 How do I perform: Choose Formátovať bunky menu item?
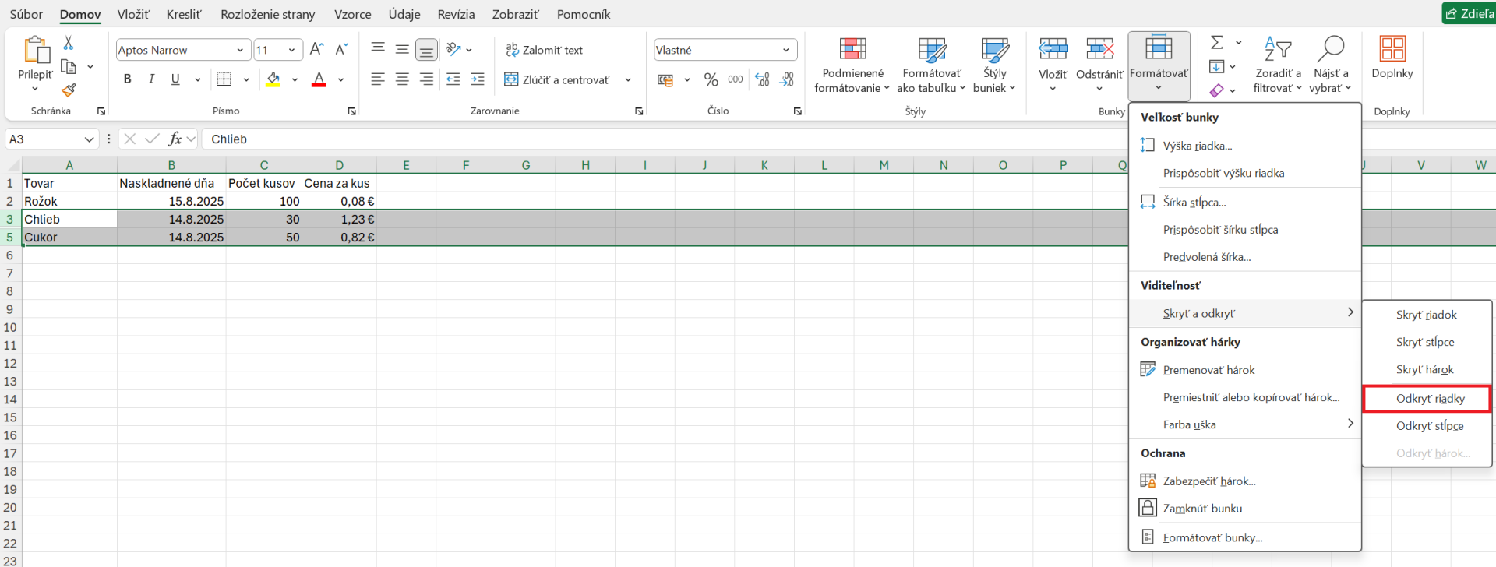point(1245,537)
